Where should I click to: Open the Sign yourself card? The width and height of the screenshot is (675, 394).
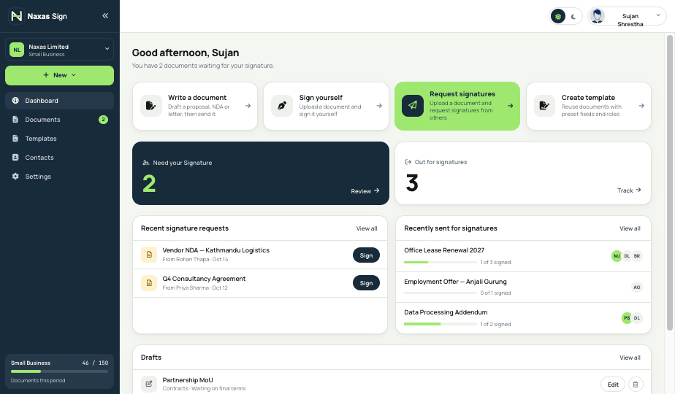(x=326, y=107)
